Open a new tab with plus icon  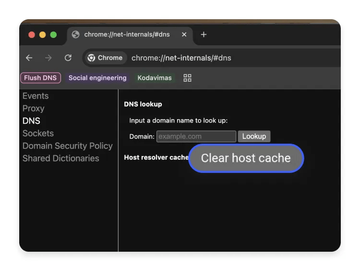[204, 35]
